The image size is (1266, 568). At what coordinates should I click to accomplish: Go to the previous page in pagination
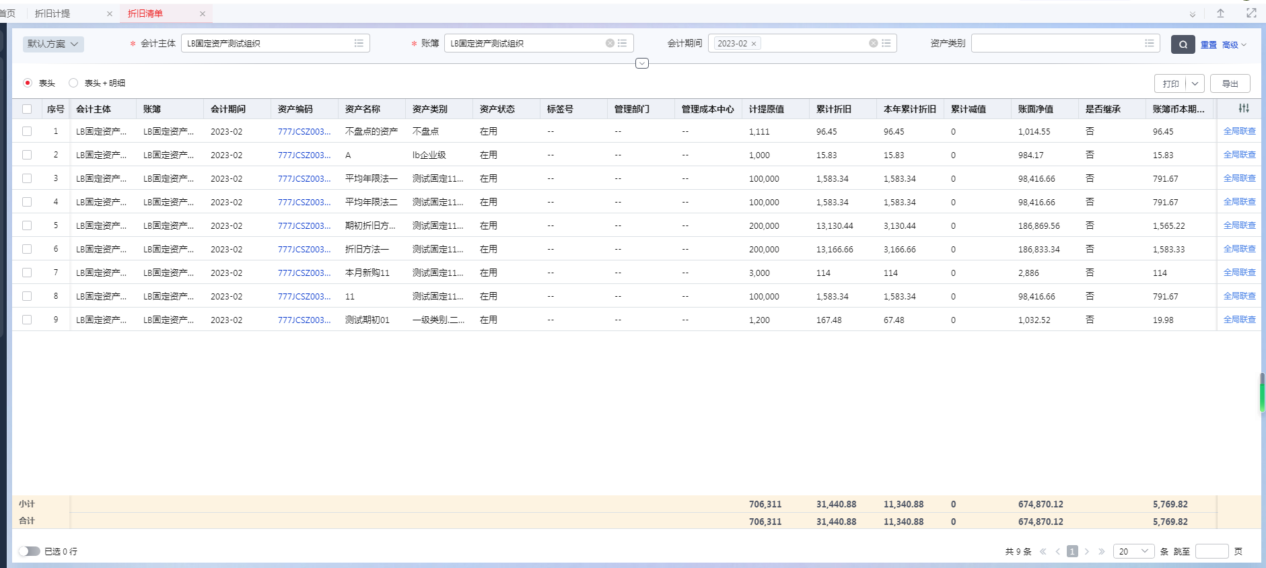point(1058,551)
